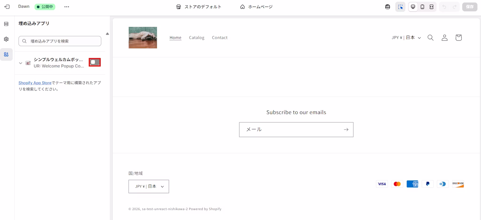Open the ホームページ page selector

click(x=256, y=7)
